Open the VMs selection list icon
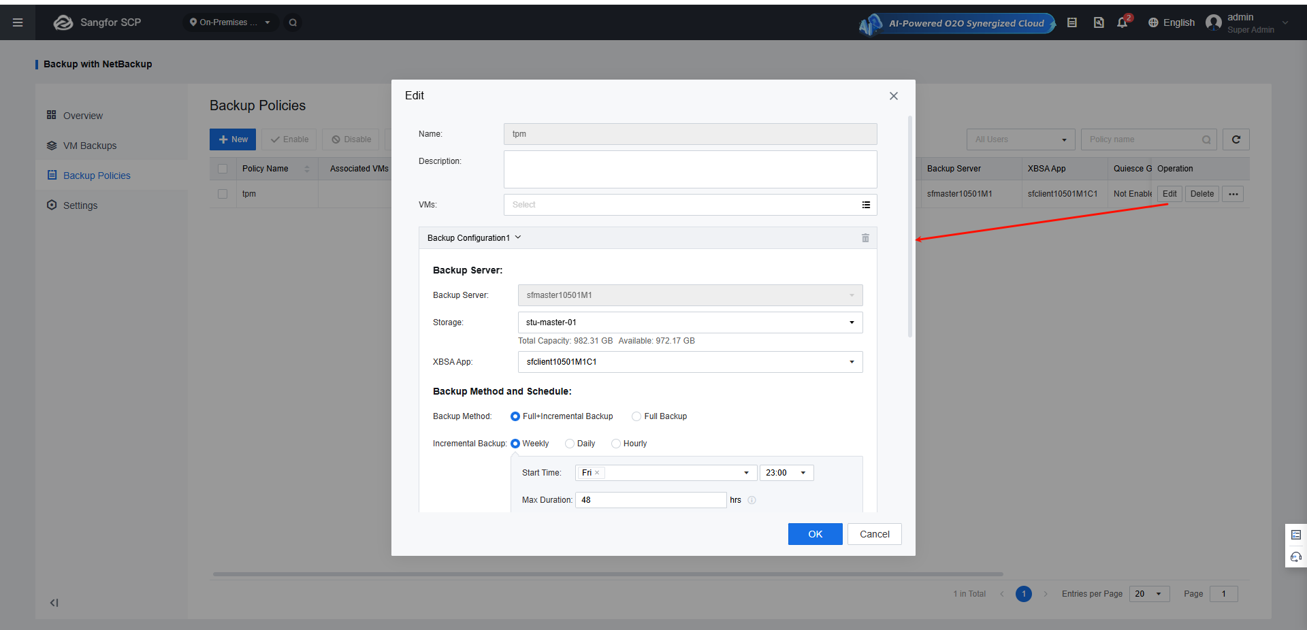Viewport: 1307px width, 630px height. (866, 205)
